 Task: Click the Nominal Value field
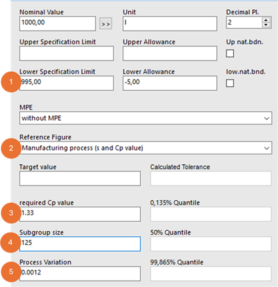point(58,23)
